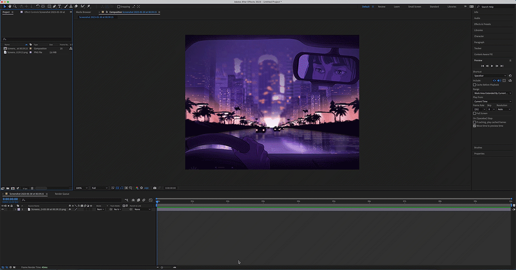This screenshot has height=270, width=516.
Task: Open Composition Mini-Flowchart in timeline
Action: [126, 200]
